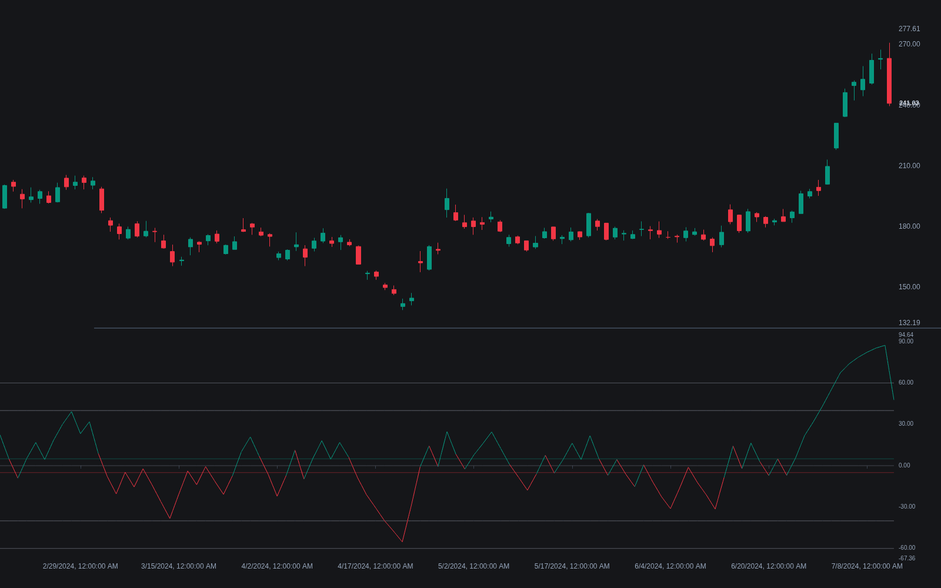Screen dimensions: 941x588
Task: Click the 5/17/2024 date label
Action: coord(572,566)
